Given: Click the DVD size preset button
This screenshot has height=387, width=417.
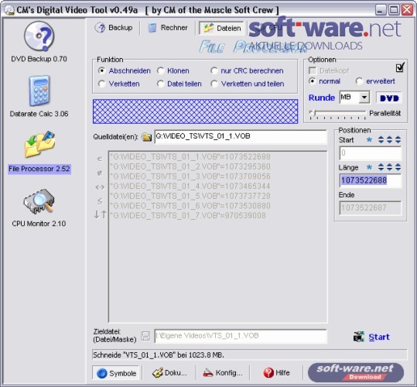Looking at the screenshot, I should pyautogui.click(x=389, y=98).
